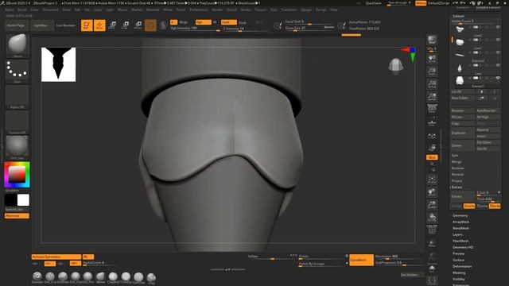Image resolution: width=509 pixels, height=286 pixels.
Task: Open the Stroke menu
Action: (x=246, y=10)
